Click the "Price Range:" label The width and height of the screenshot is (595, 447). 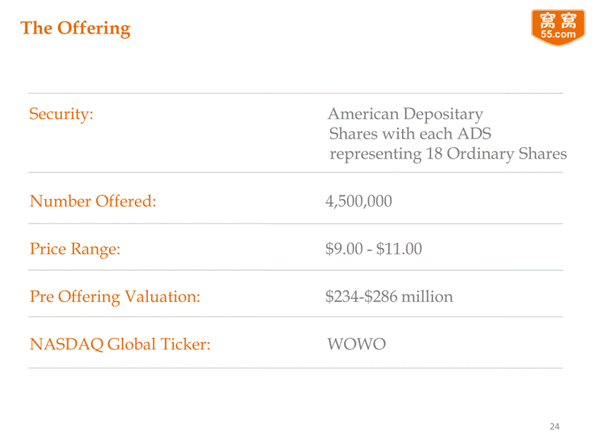coord(75,249)
